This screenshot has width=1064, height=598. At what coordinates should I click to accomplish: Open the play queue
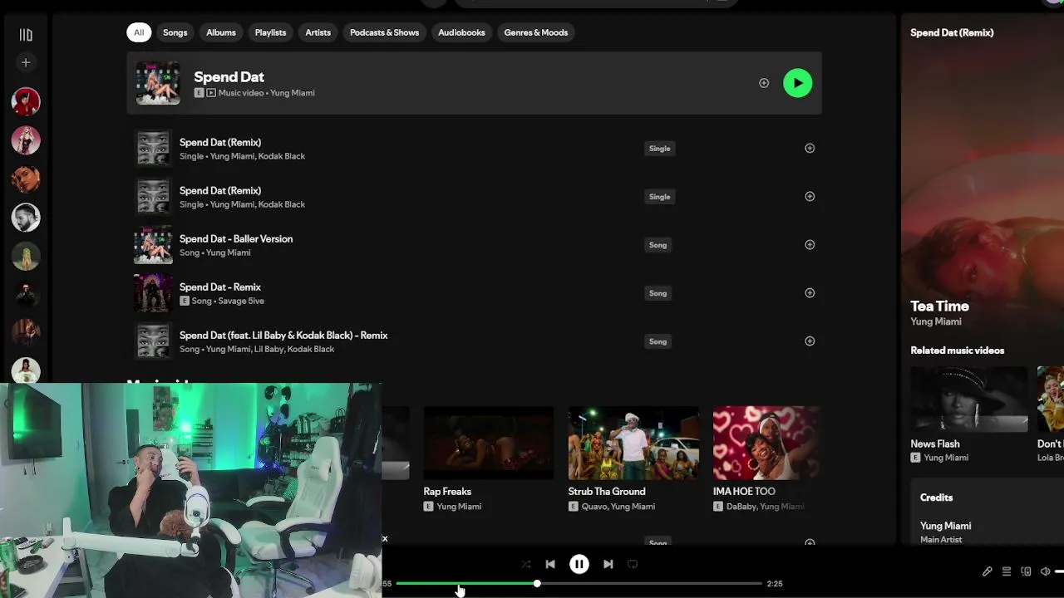click(1007, 571)
